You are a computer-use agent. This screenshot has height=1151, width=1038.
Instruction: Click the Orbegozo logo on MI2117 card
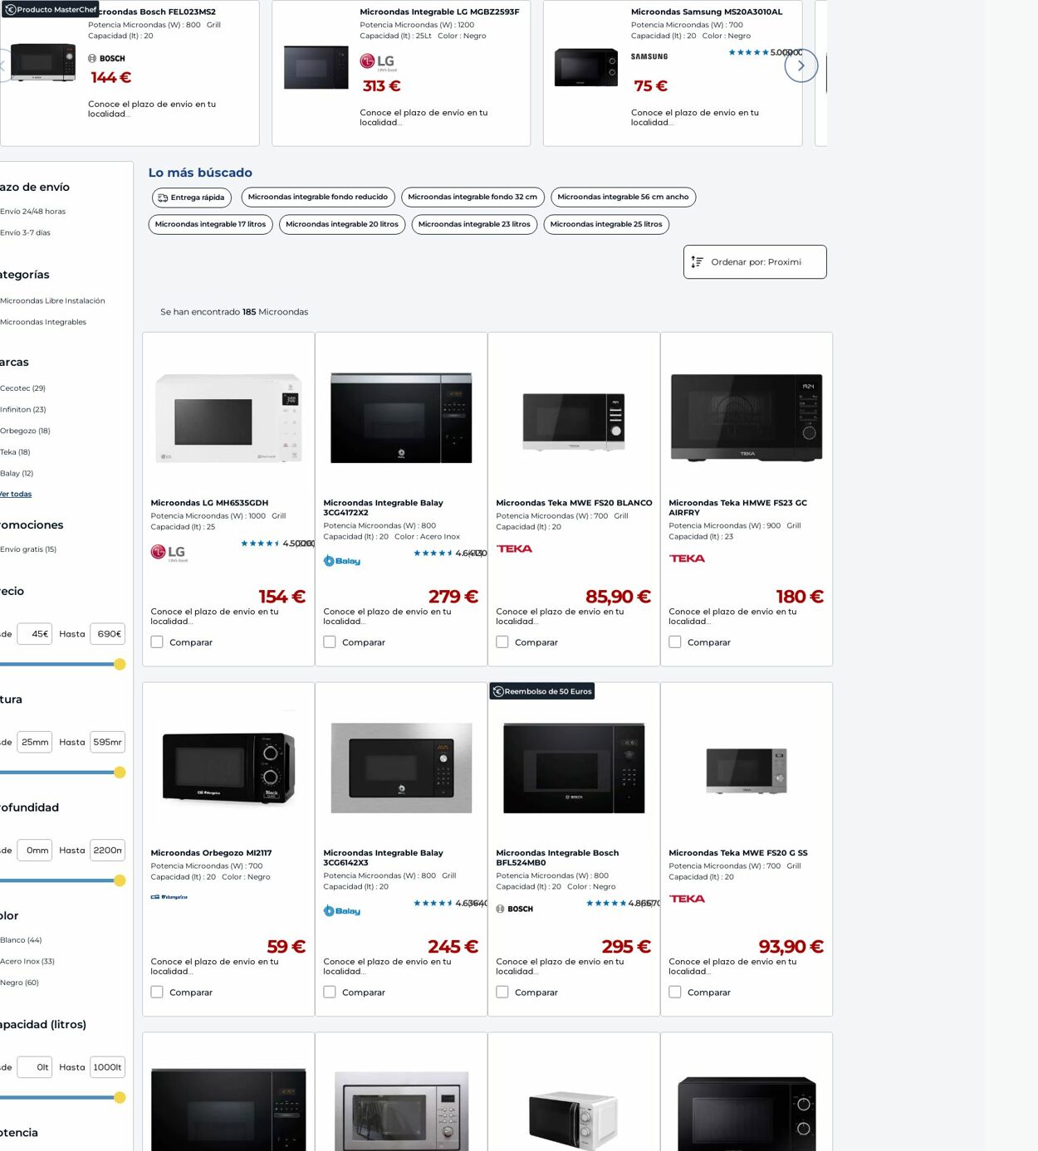click(x=169, y=897)
